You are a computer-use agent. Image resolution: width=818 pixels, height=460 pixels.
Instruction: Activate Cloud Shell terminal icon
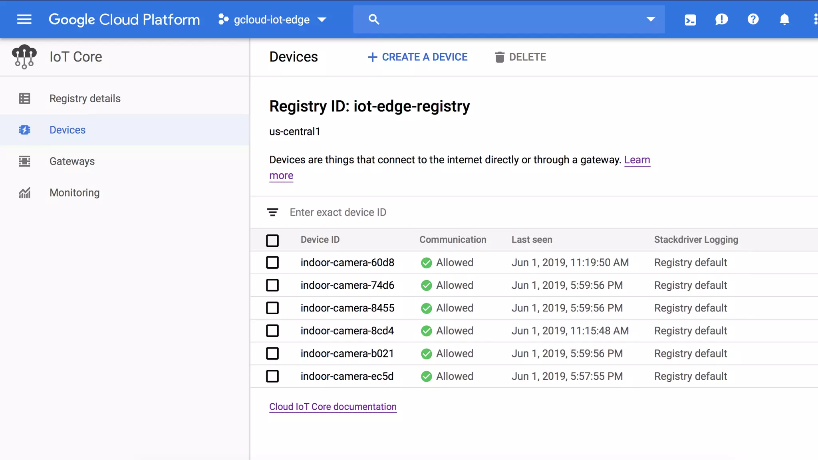[690, 20]
